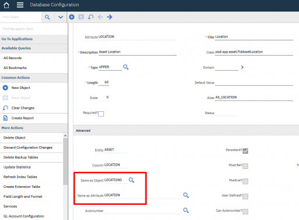Open the Same as Object lookup magnifier
This screenshot has height=220, width=299.
coord(131,180)
